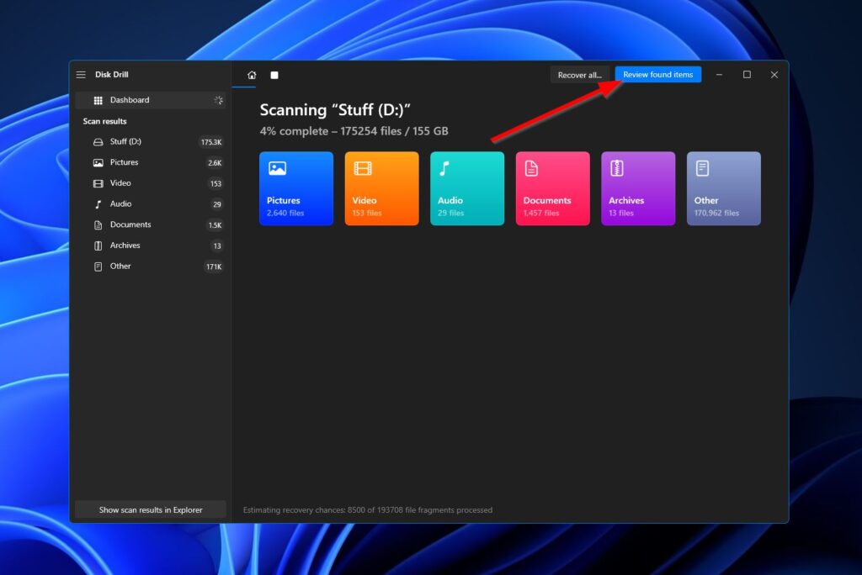The width and height of the screenshot is (862, 575).
Task: Click the stop scan square icon
Action: (x=274, y=75)
